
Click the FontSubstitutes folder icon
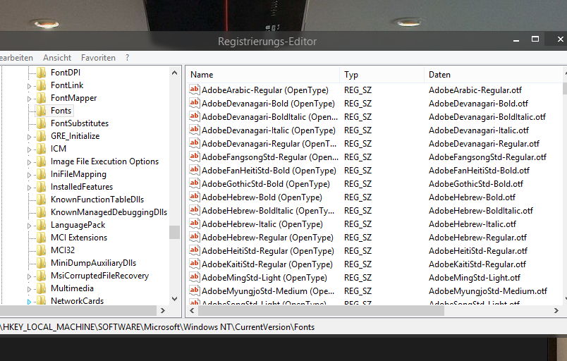point(42,123)
